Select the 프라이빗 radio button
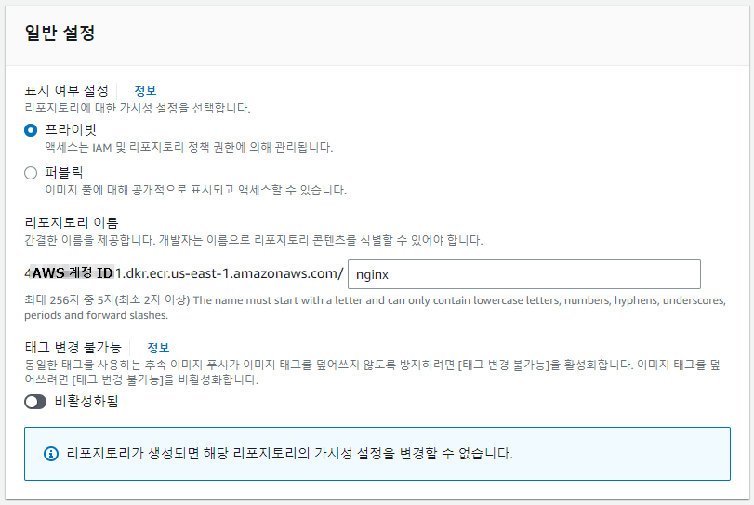 (31, 130)
